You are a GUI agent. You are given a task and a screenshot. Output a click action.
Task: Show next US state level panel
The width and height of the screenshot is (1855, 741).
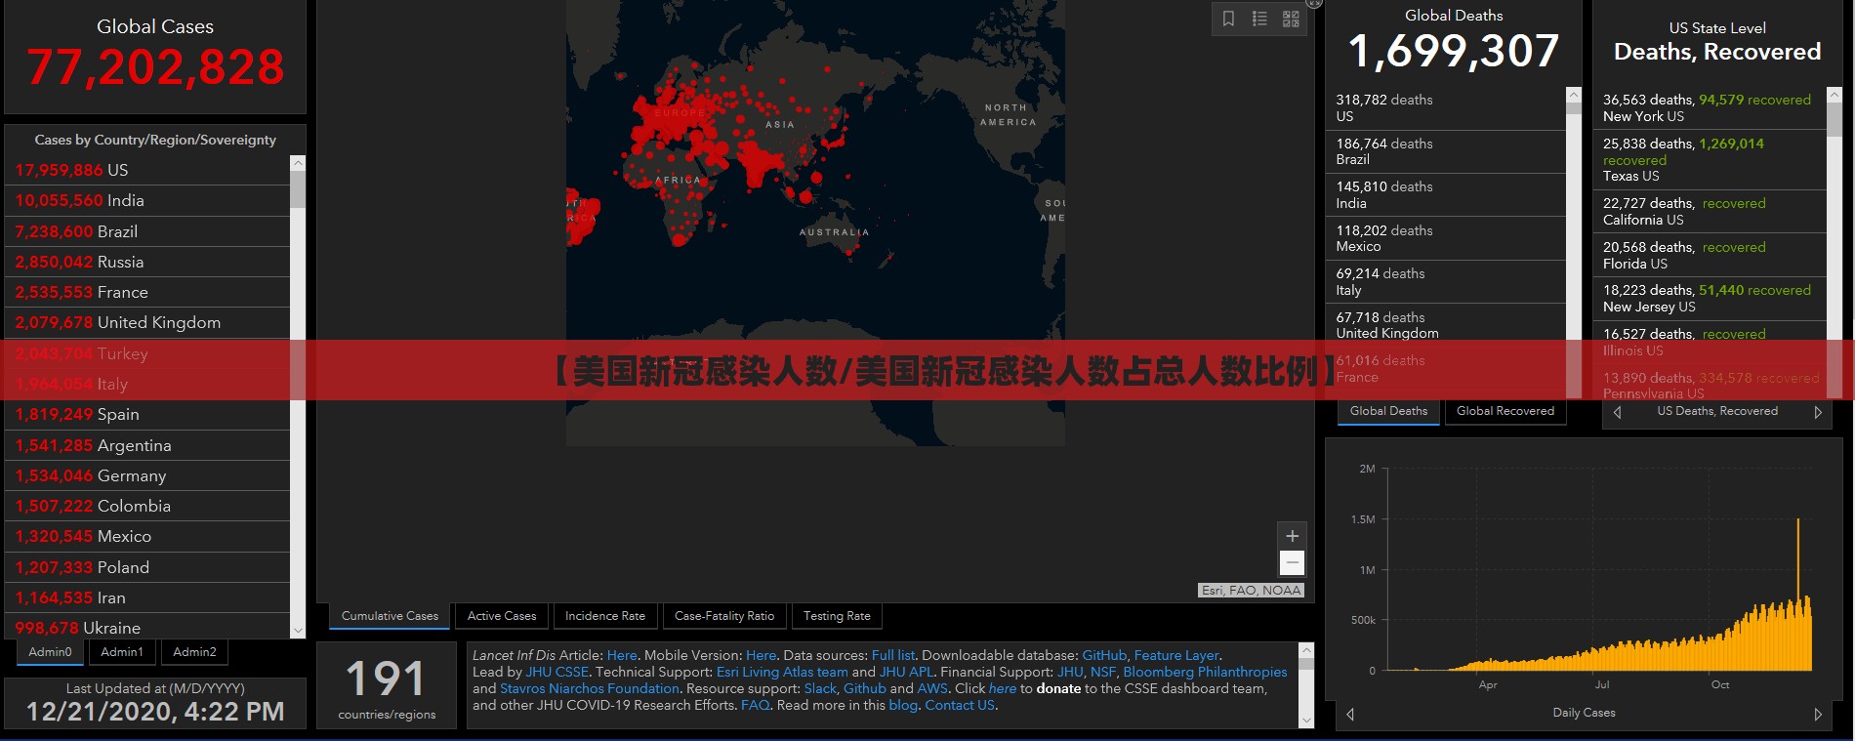coord(1818,412)
